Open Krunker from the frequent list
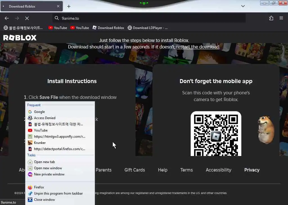 click(60, 143)
